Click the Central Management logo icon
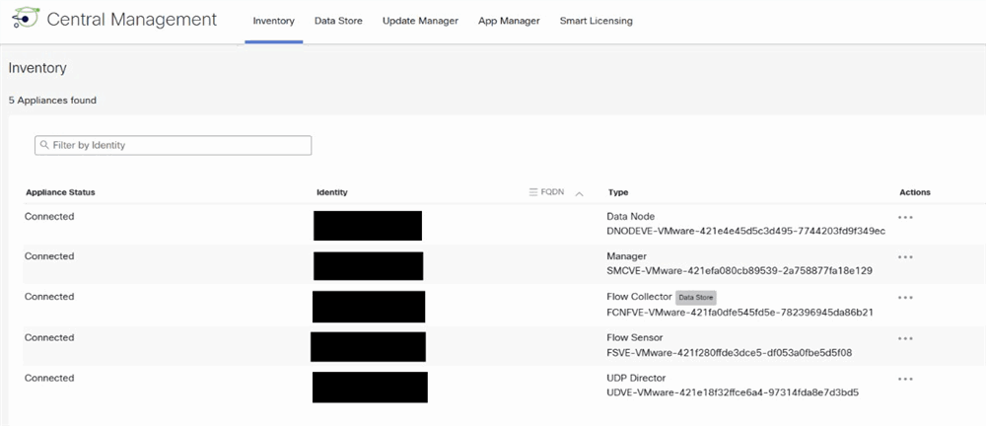 26,19
